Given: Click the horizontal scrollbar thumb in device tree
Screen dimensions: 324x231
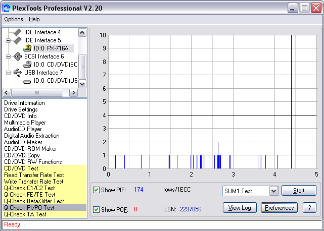Looking at the screenshot, I should [37, 93].
